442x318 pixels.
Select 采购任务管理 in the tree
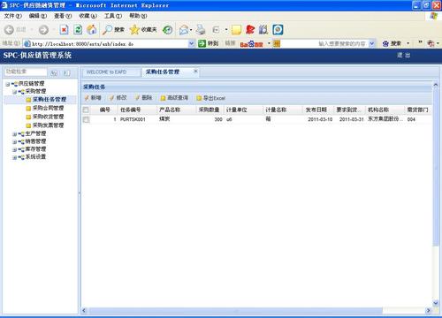[50, 100]
